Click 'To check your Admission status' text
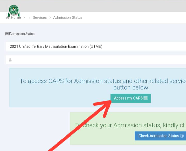 point(130,125)
